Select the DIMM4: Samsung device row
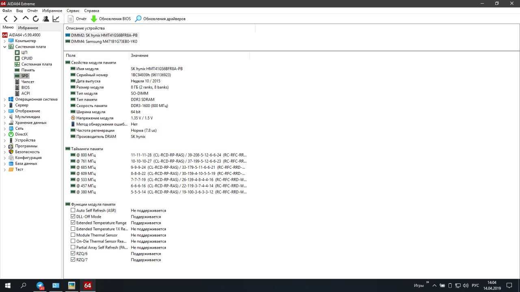This screenshot has height=292, width=520. pos(101,41)
